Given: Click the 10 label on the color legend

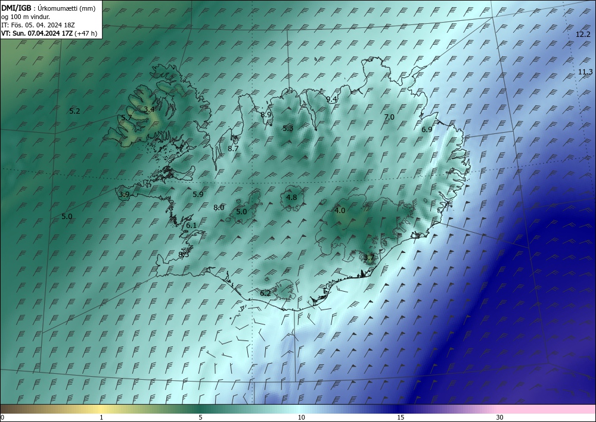Looking at the screenshot, I should 301,418.
